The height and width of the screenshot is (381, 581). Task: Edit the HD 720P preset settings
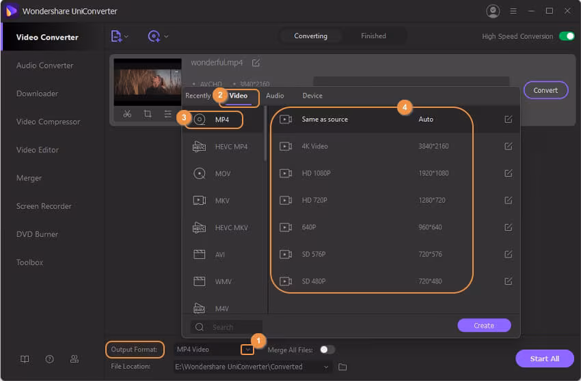tap(509, 200)
